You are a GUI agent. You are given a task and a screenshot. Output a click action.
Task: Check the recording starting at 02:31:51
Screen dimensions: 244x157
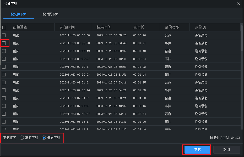(4, 82)
